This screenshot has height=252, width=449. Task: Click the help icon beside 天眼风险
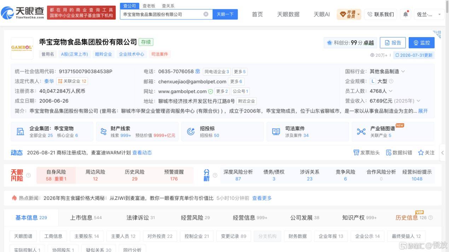point(28,175)
